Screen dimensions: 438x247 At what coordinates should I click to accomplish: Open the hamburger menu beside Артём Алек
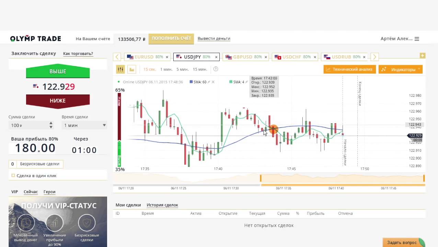tap(417, 39)
